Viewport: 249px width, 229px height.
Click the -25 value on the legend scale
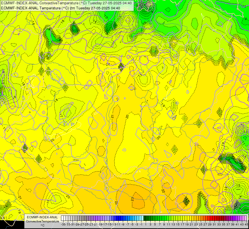pos(86,224)
